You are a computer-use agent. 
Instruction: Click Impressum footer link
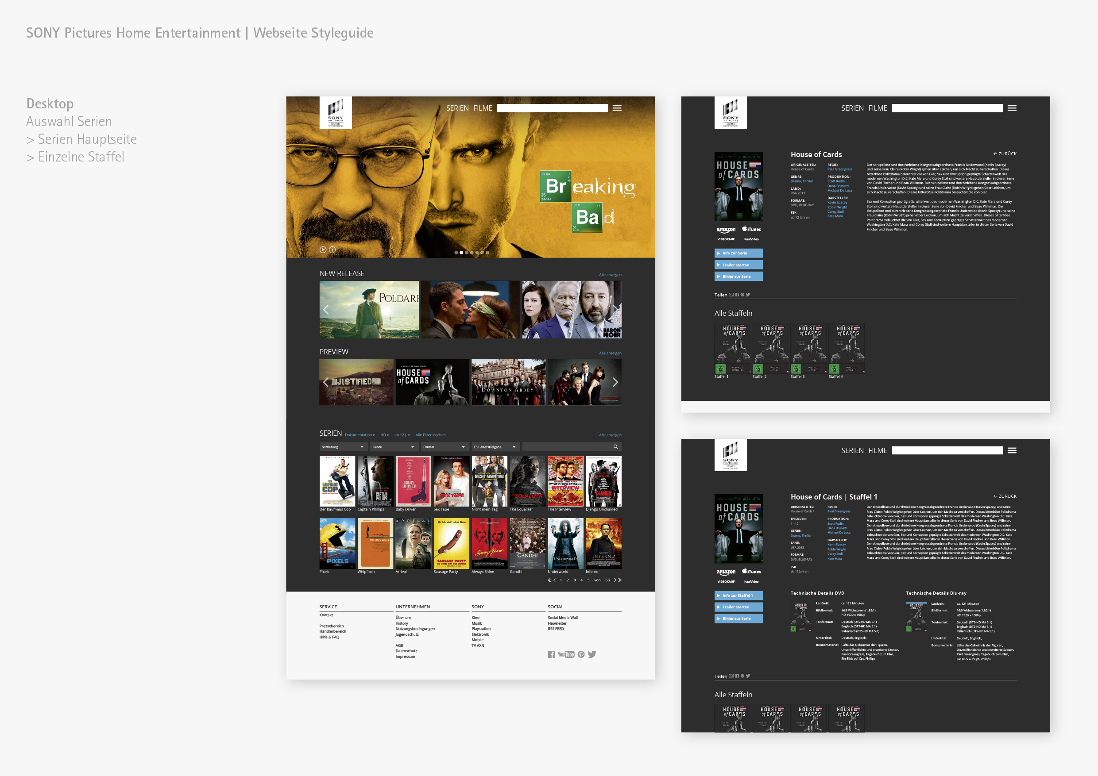point(405,657)
